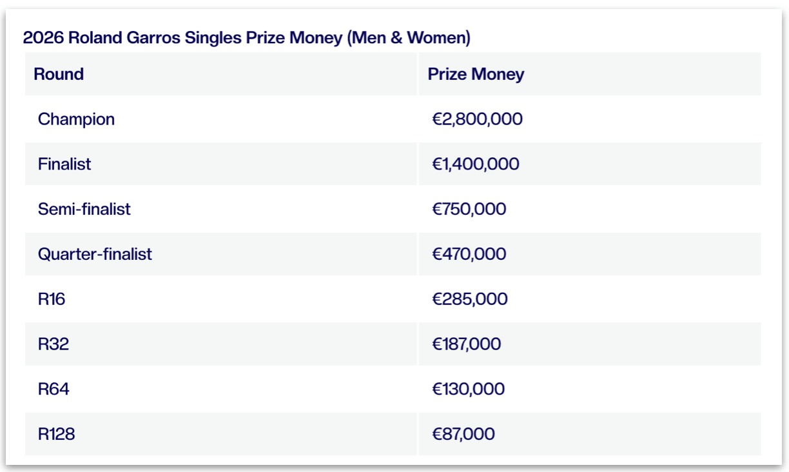Select the Finalist row label
The width and height of the screenshot is (789, 472).
click(x=64, y=164)
